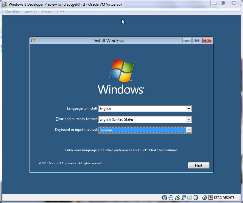Click the network adapter status icon
The height and width of the screenshot is (203, 243).
click(183, 198)
